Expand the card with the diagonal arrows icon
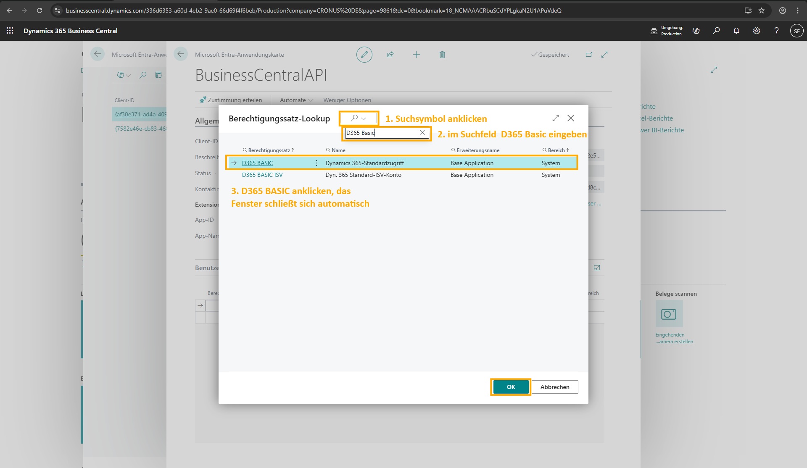The width and height of the screenshot is (807, 468). click(x=604, y=55)
